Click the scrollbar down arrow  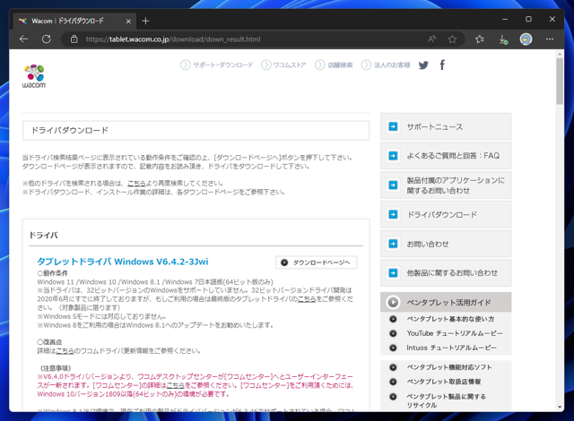560,407
